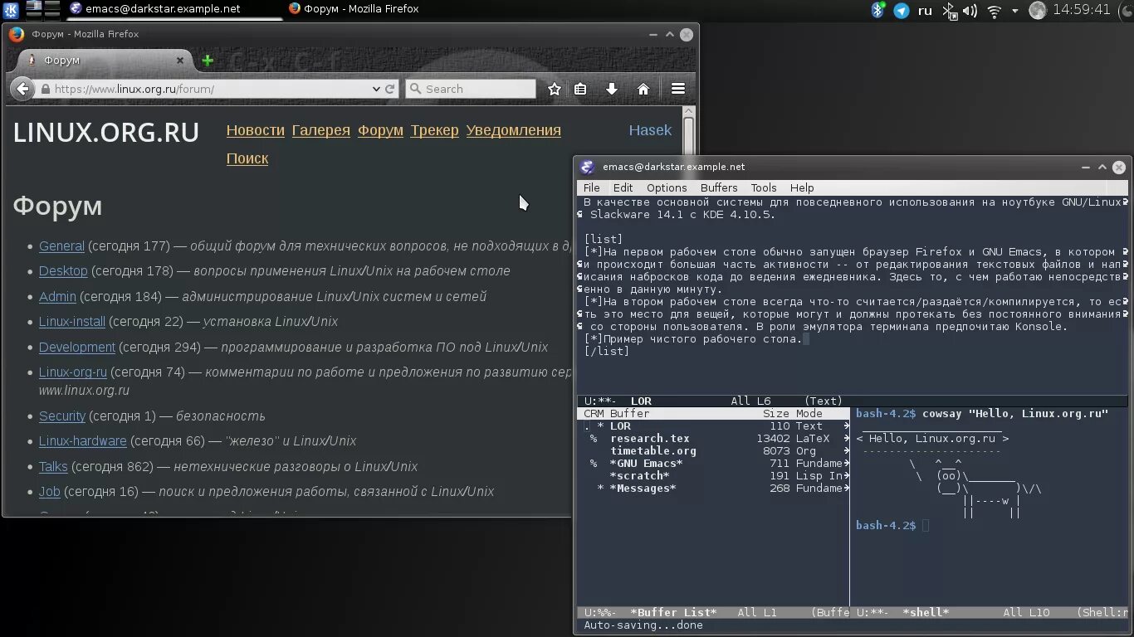Image resolution: width=1134 pixels, height=637 pixels.
Task: Open the virtual desktop pager
Action: 43,9
